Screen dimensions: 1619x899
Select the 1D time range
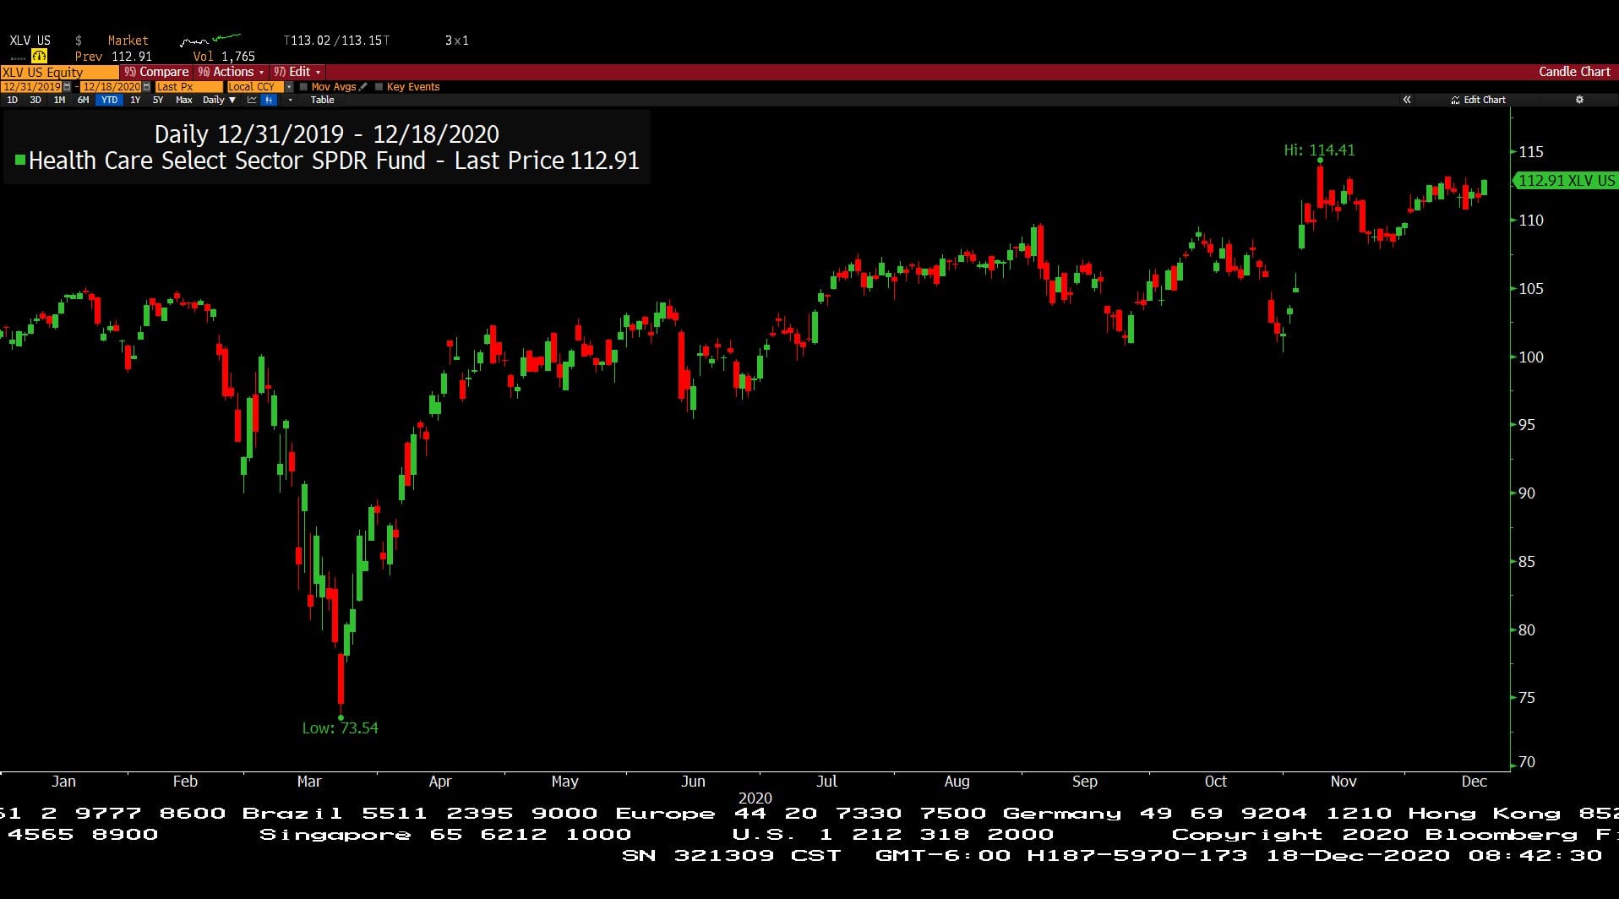click(x=12, y=100)
